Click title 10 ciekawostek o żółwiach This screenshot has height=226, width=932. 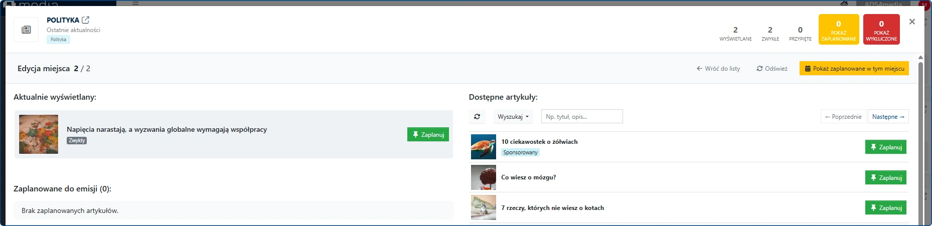click(x=539, y=142)
